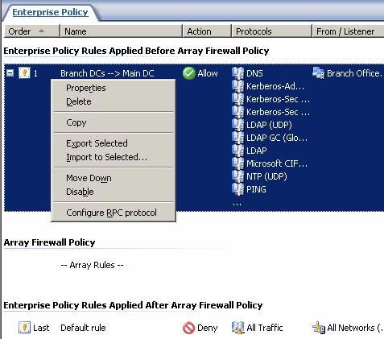Click the 'All Traffic' protocol text
Viewport: 384px width, 339px height.
pyautogui.click(x=265, y=328)
